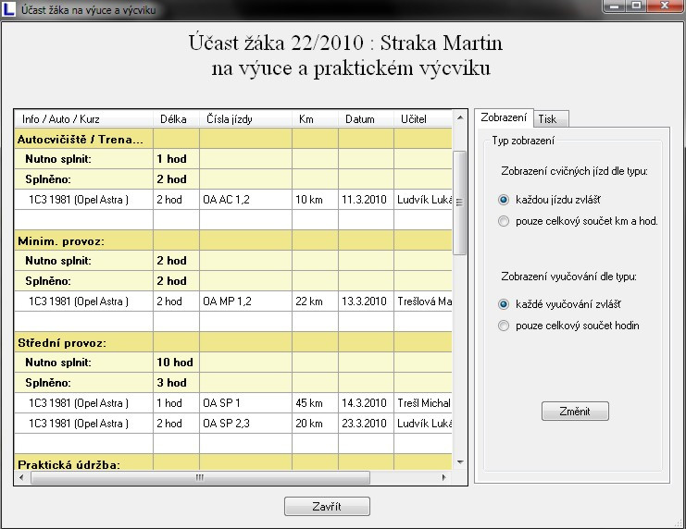Click the '3 hod' completed hours cell
The image size is (686, 529).
(176, 383)
